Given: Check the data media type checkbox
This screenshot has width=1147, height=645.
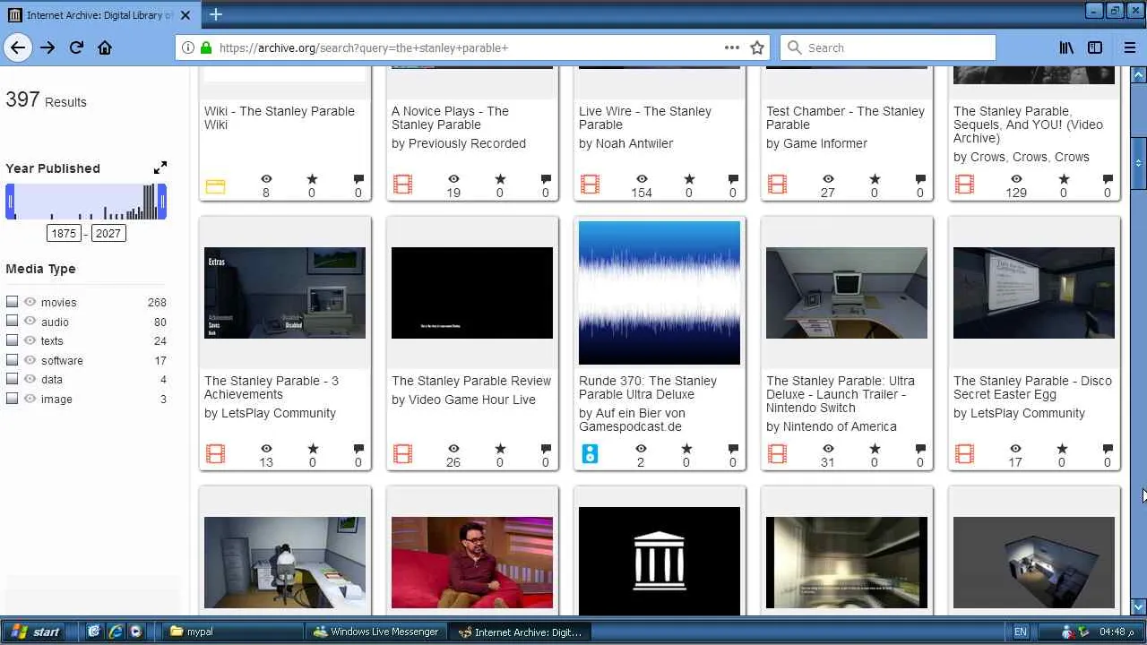Looking at the screenshot, I should point(12,379).
